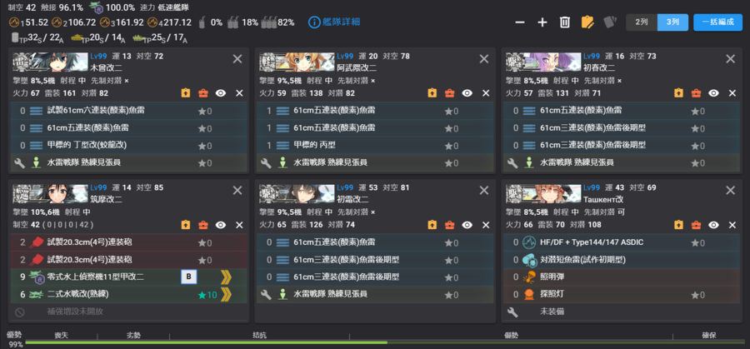Image resolution: width=750 pixels, height=349 pixels.
Task: Open the yellow notepad memo icon
Action: [x=587, y=22]
